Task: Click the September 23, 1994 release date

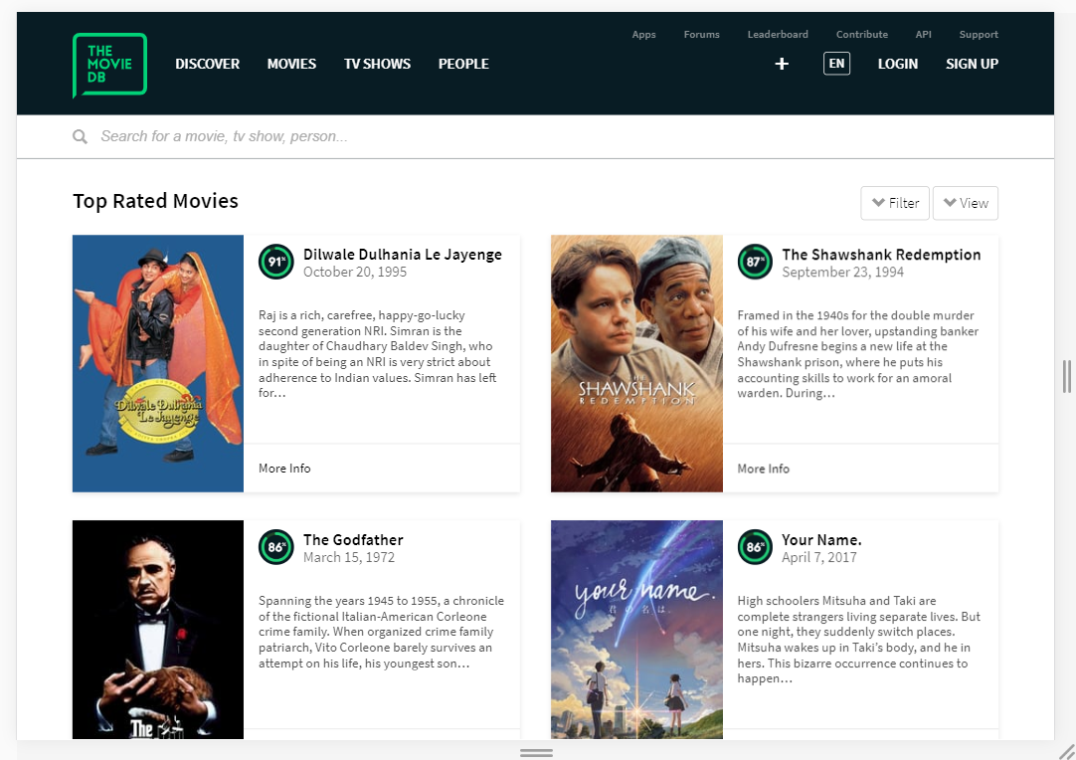Action: pos(842,272)
